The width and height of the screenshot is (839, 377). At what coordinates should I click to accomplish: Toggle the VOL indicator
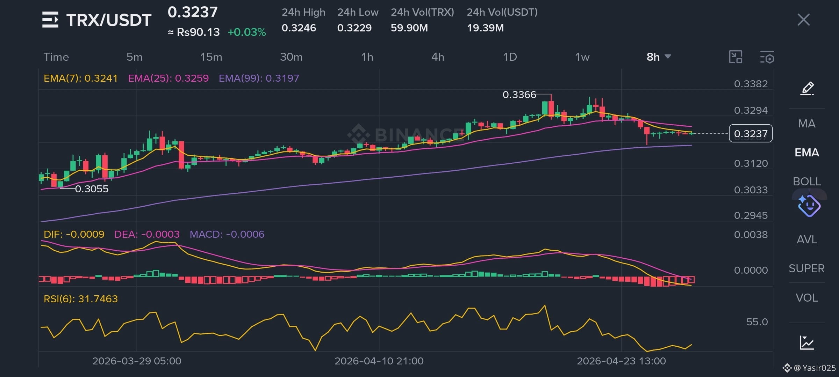pyautogui.click(x=807, y=298)
